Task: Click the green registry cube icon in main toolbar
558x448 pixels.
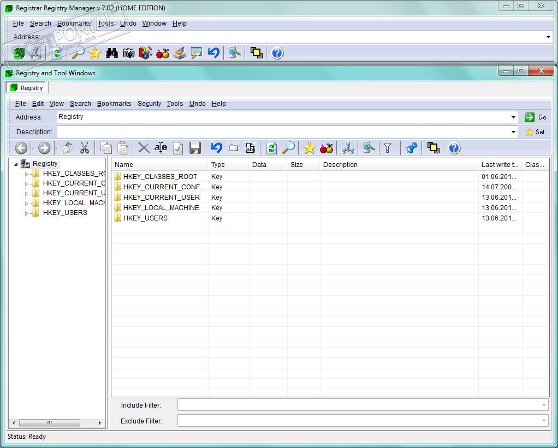Action: click(x=19, y=53)
